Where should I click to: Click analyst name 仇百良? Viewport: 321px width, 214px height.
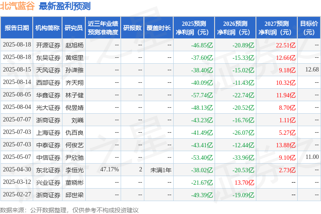coord(74,133)
